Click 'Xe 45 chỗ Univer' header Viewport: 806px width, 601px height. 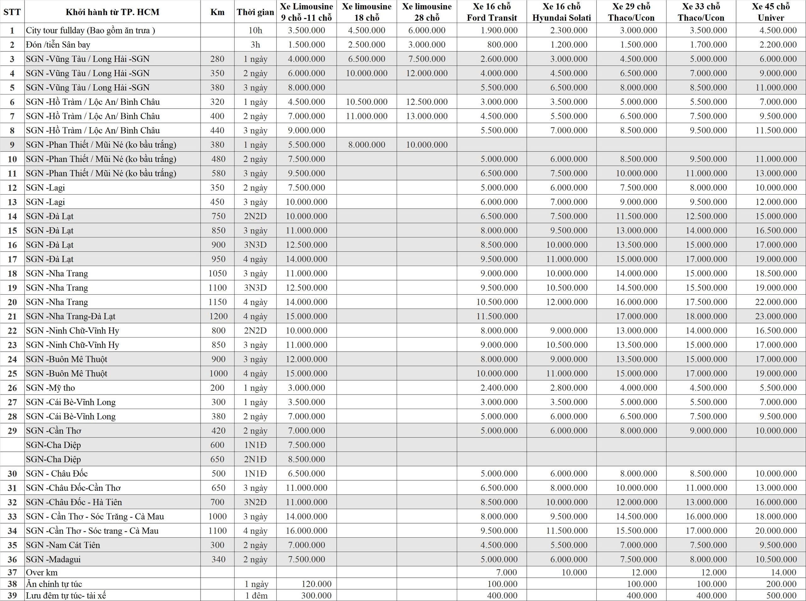(770, 12)
